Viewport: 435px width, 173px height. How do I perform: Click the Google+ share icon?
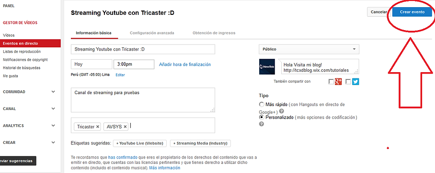[338, 82]
